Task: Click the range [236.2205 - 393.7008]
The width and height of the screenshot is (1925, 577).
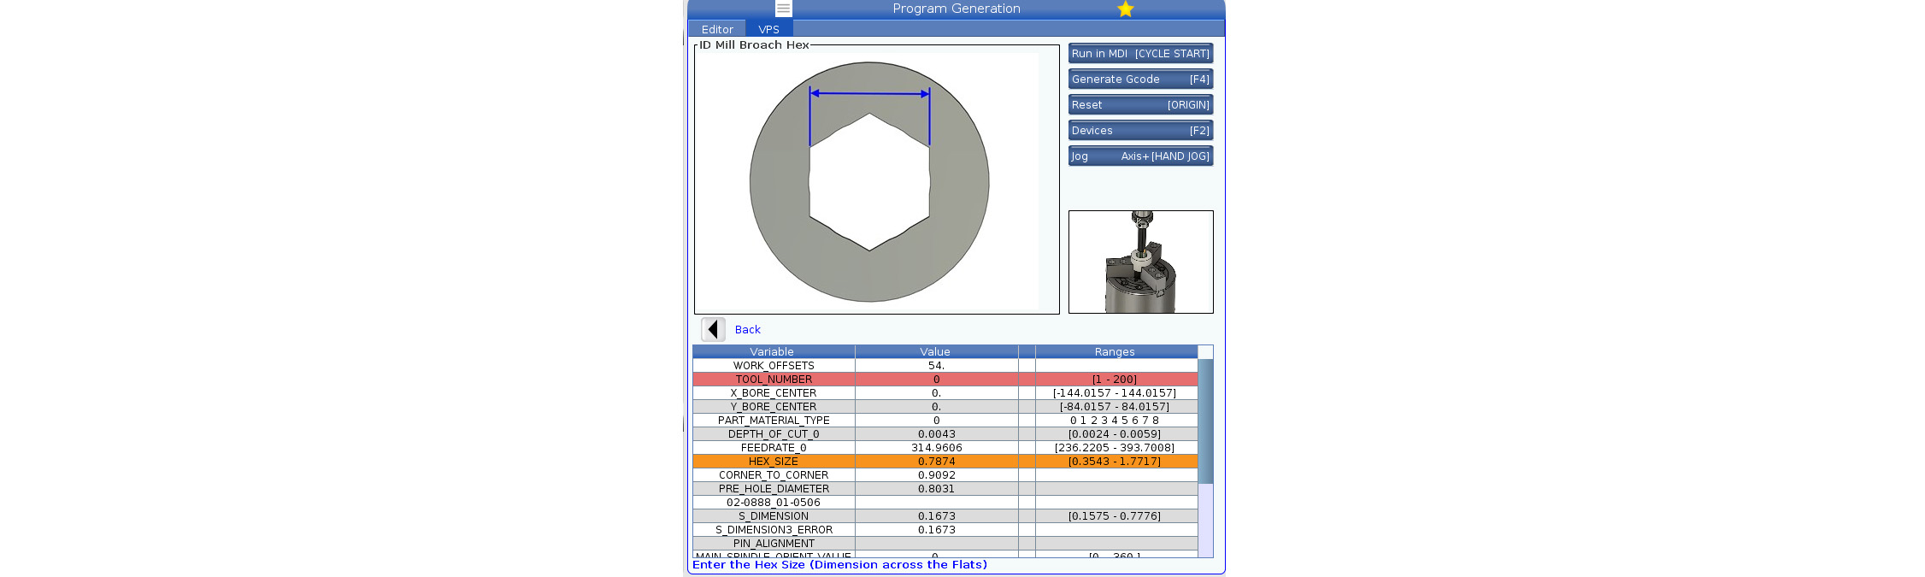Action: click(x=1115, y=448)
